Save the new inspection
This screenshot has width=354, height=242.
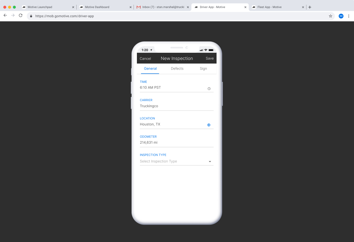(x=210, y=58)
